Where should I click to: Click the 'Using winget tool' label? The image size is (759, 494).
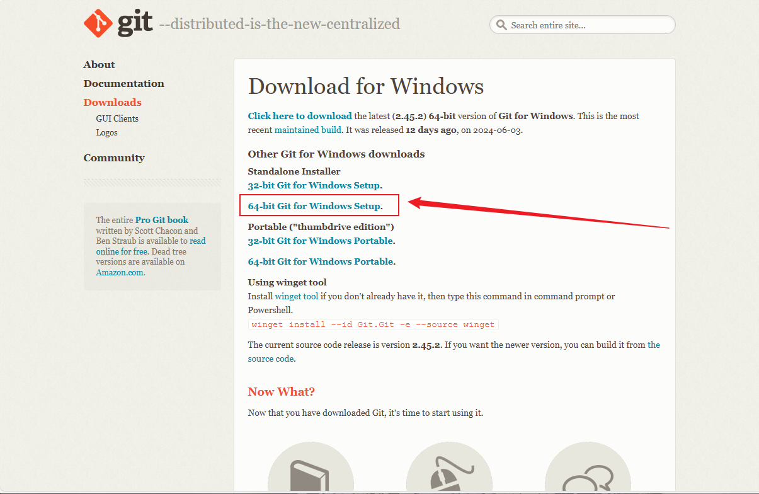(287, 282)
